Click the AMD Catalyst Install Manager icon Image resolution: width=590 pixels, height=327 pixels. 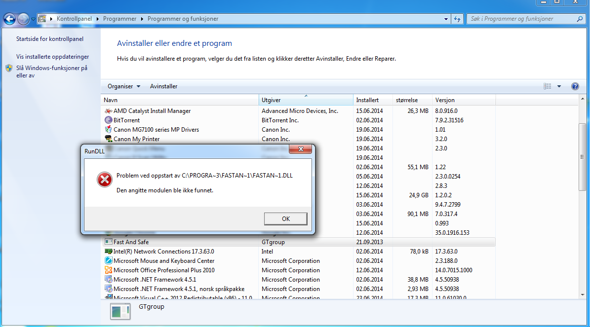[108, 111]
